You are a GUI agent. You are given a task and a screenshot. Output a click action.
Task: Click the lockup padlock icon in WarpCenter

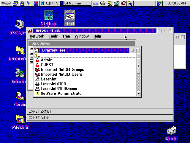[22, 3]
